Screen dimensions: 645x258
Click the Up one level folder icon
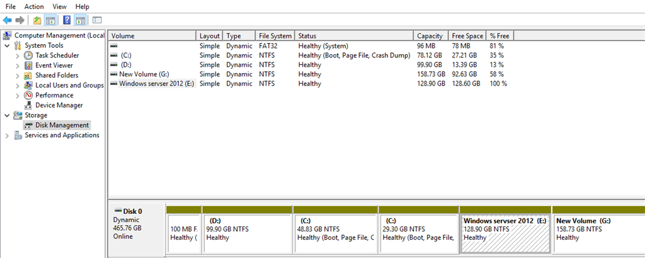point(37,20)
